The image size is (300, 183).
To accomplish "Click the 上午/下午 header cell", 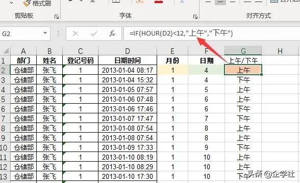I will pyautogui.click(x=243, y=60).
